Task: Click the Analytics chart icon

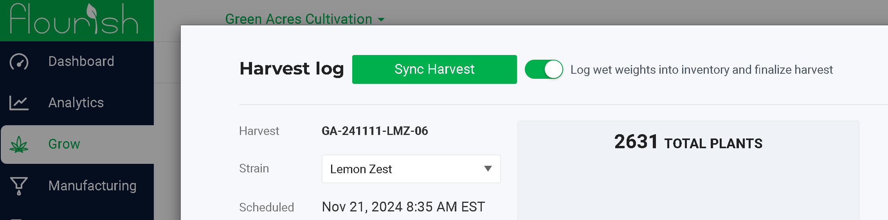Action: click(x=19, y=103)
